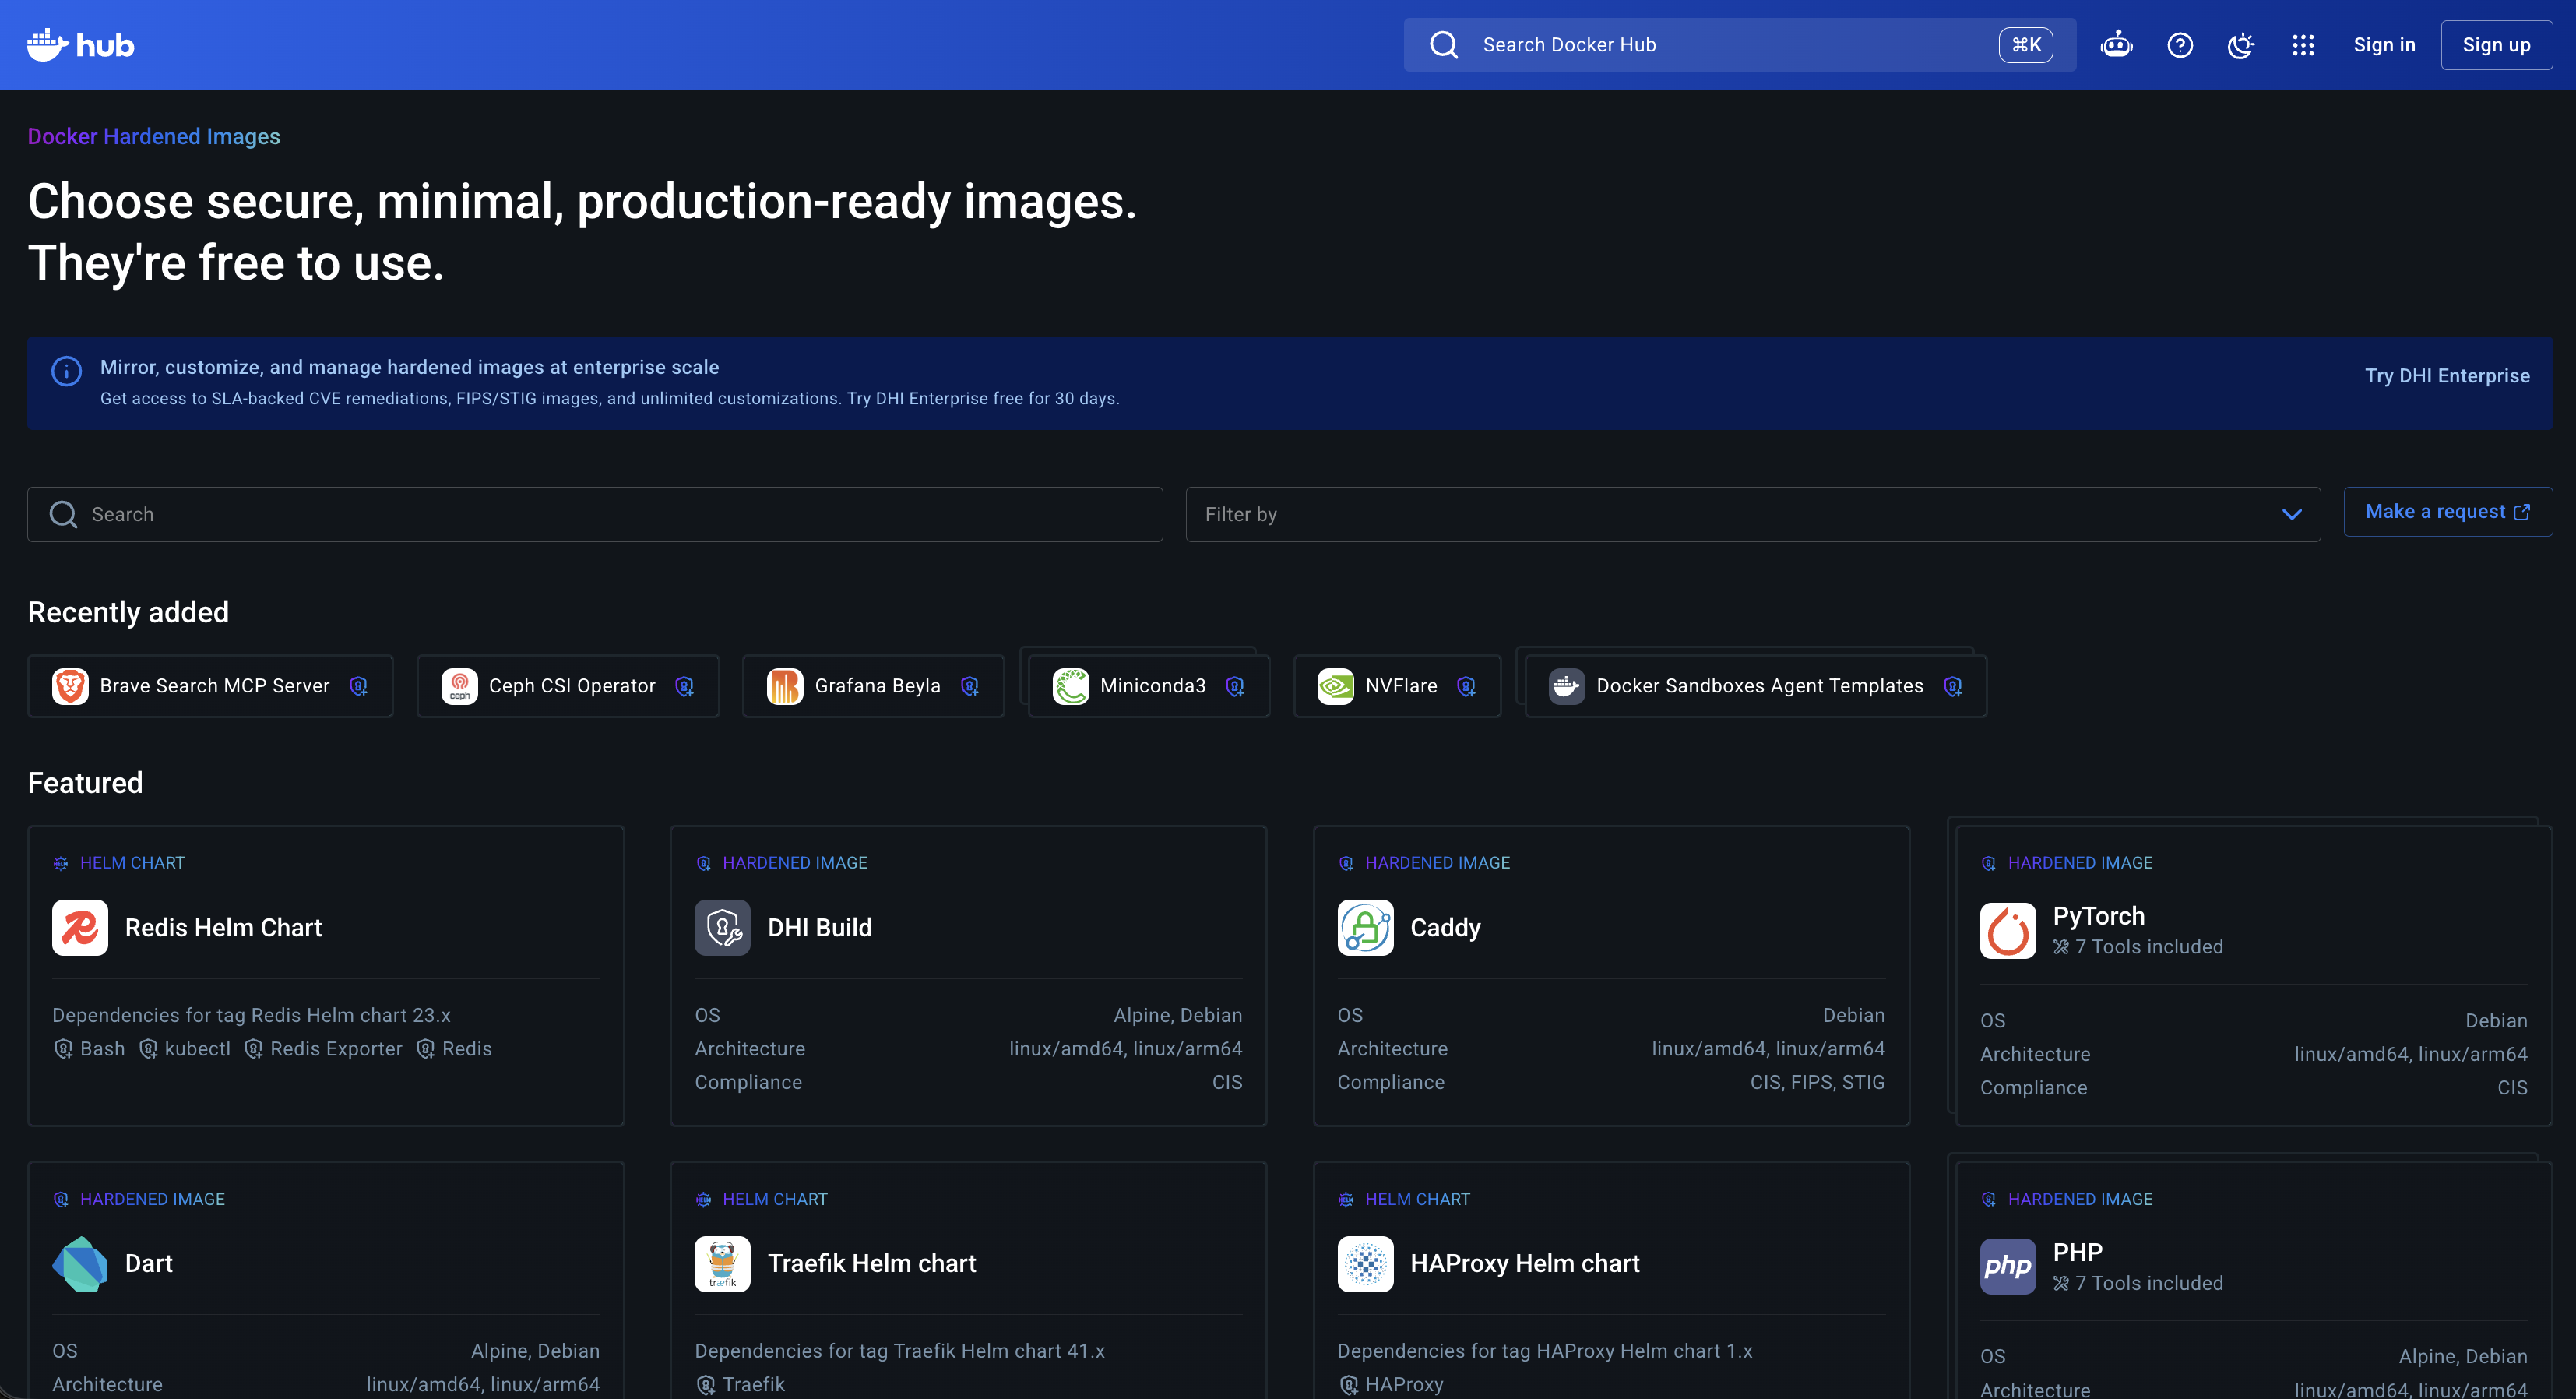Click the Bash dependency in Redis Helm Chart

tap(90, 1049)
